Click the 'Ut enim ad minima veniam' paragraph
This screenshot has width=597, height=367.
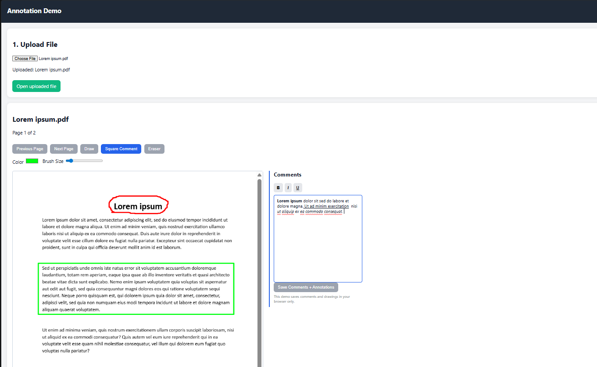(x=138, y=340)
